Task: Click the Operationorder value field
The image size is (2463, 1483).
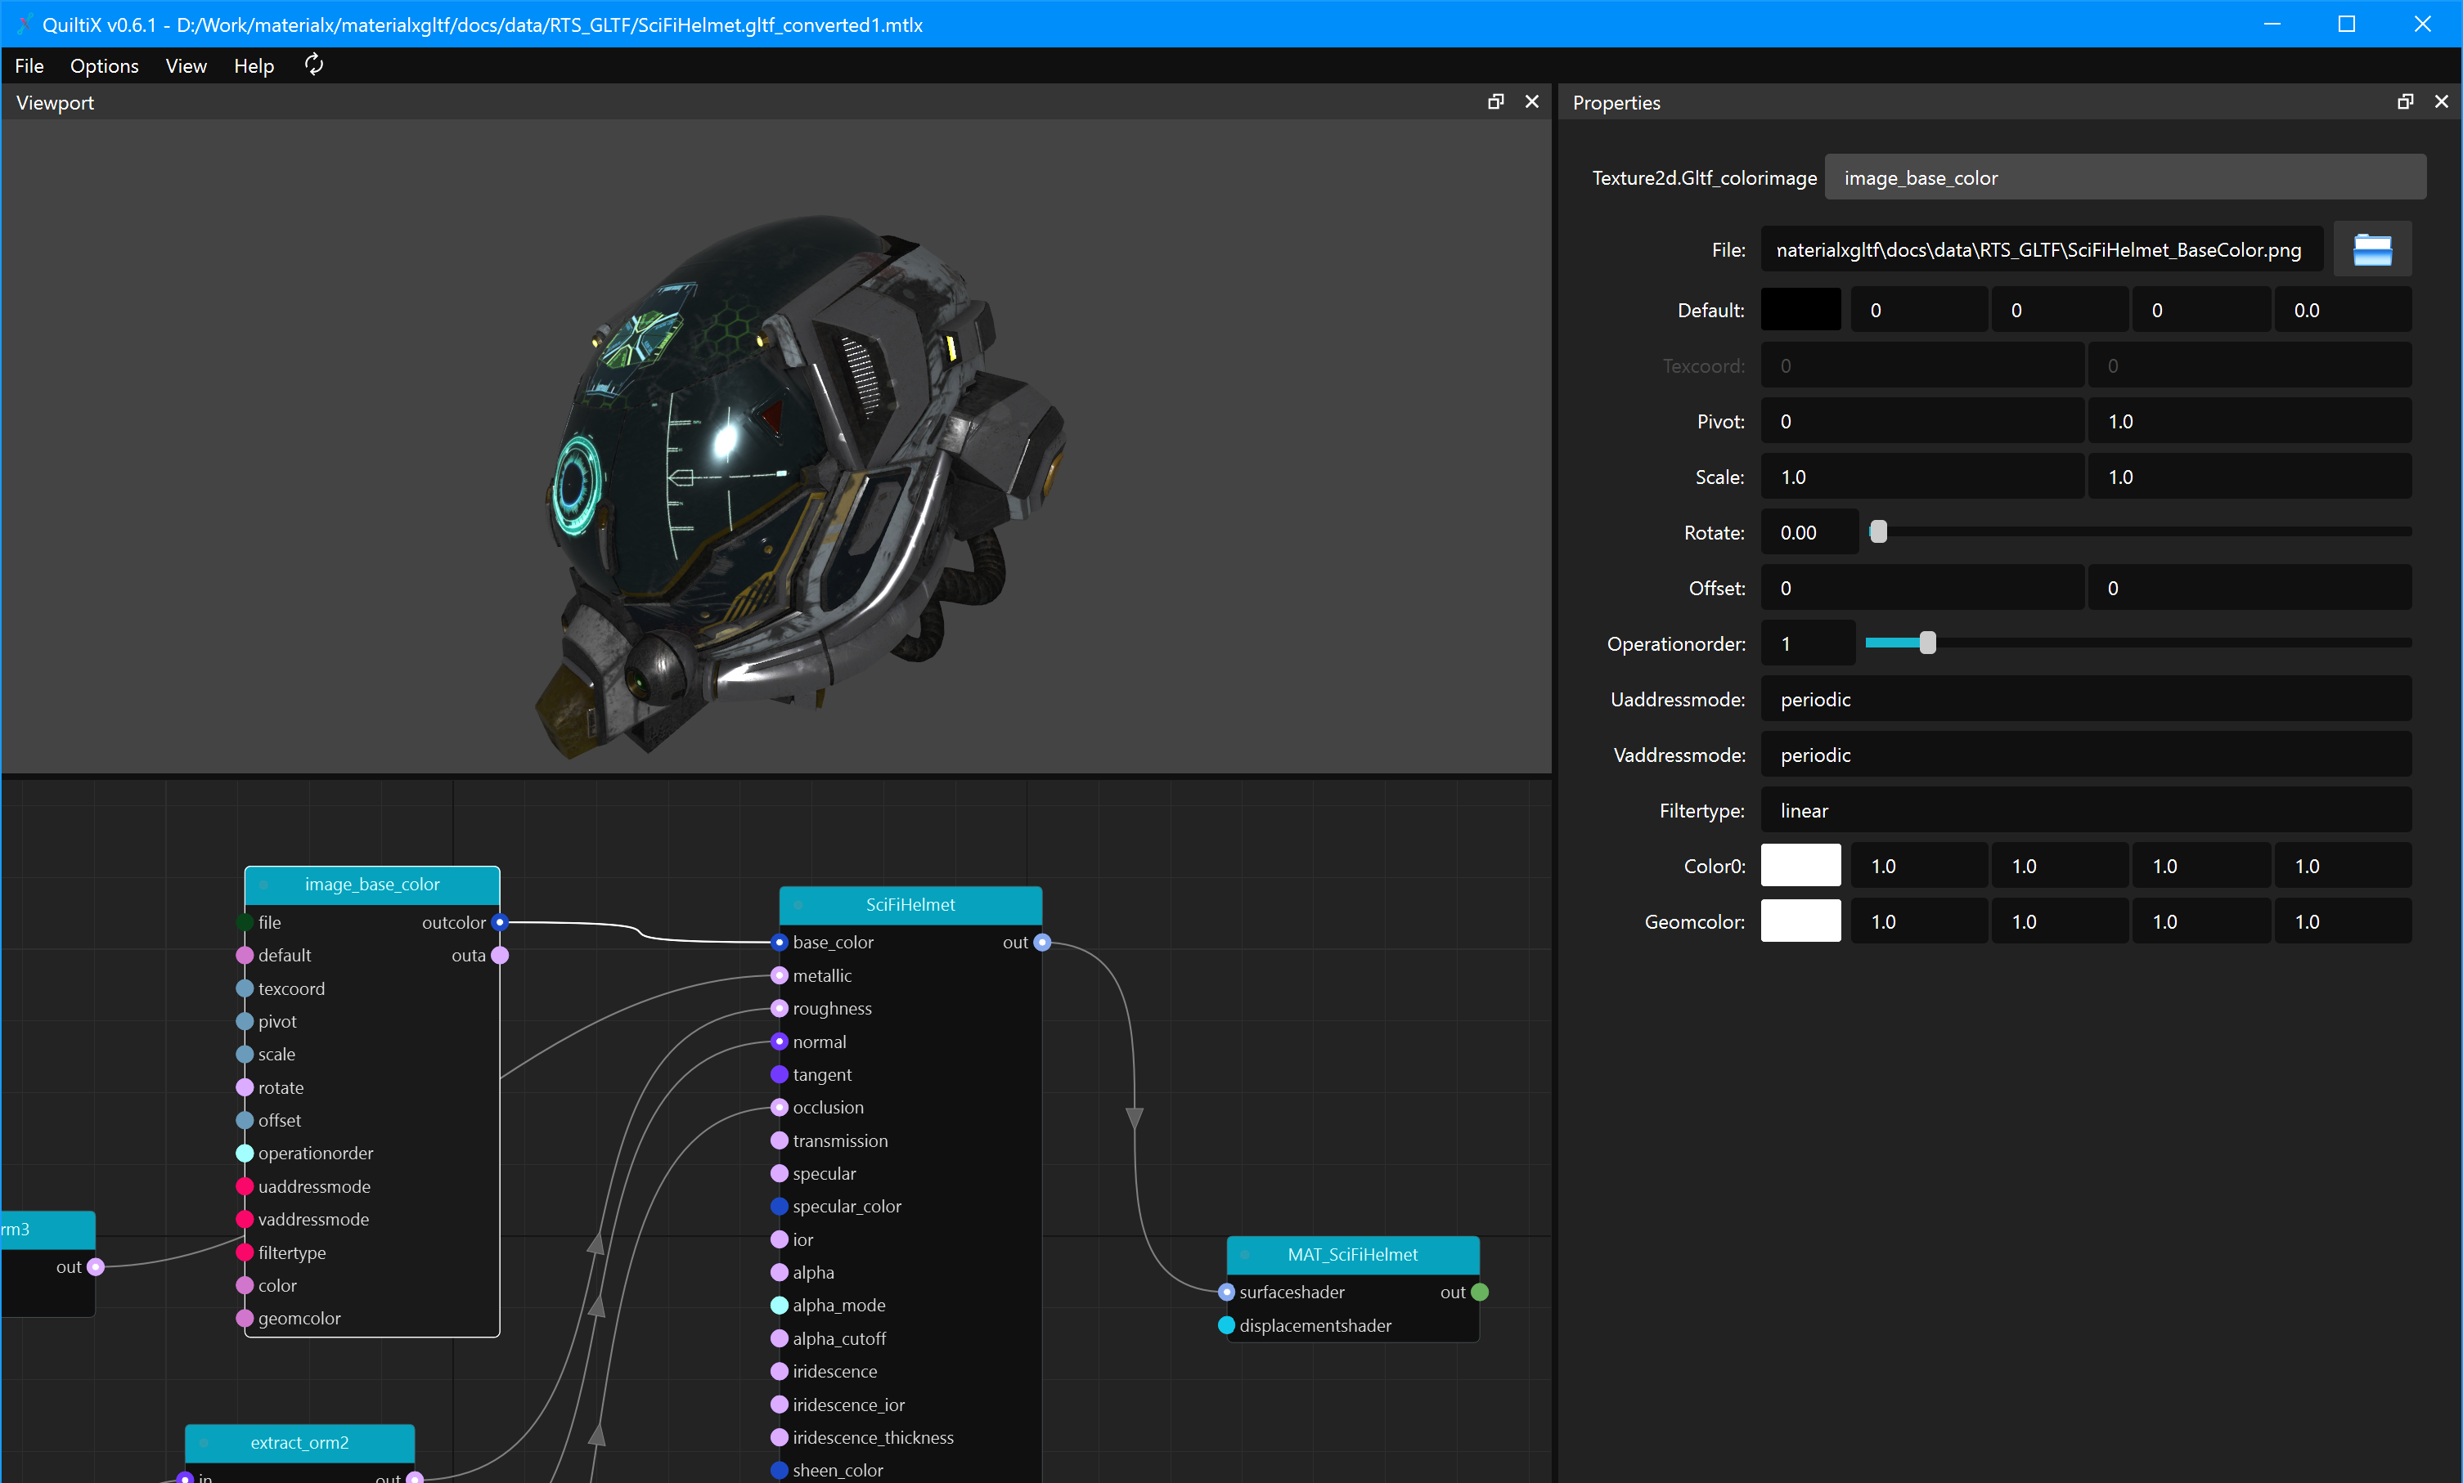Action: point(1809,643)
